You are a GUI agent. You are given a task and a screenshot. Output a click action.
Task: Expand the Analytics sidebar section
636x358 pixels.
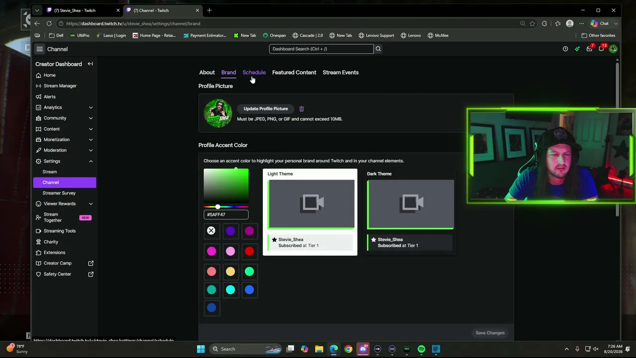[91, 107]
